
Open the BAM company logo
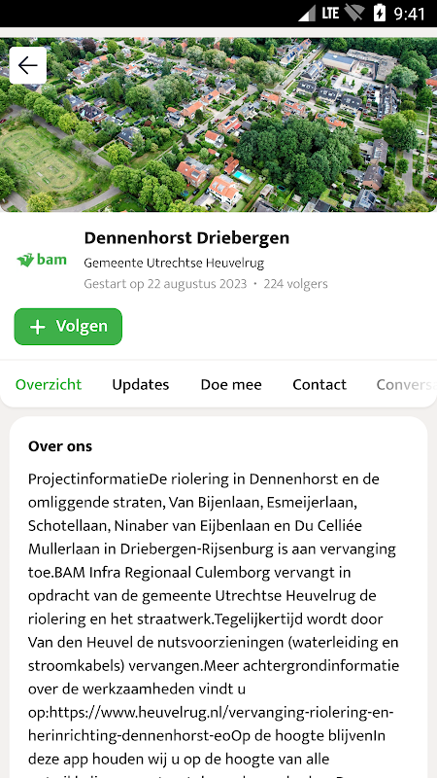tap(42, 260)
